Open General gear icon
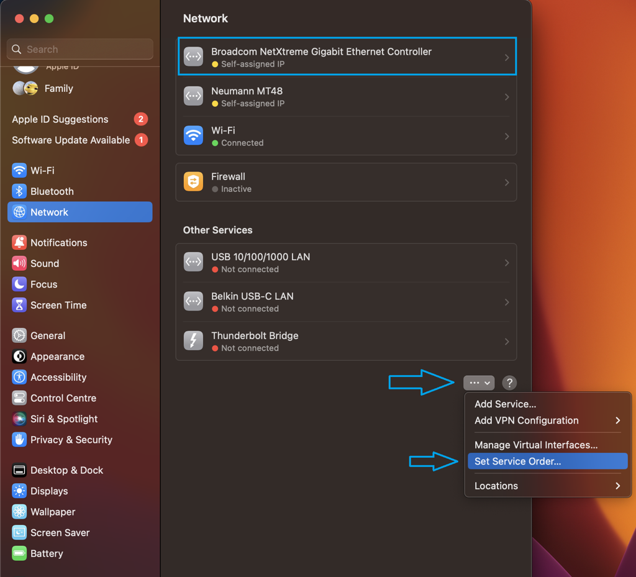This screenshot has width=636, height=577. tap(19, 335)
